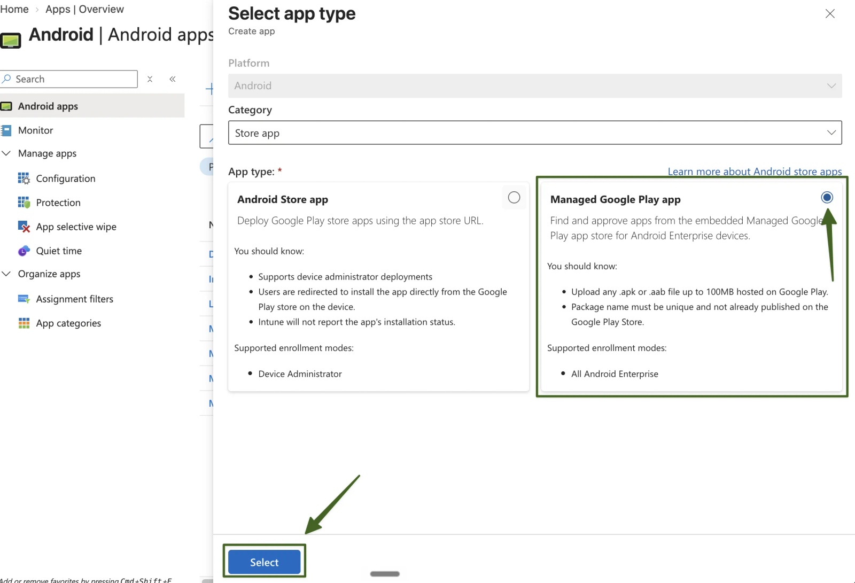Click the Android apps sidebar icon

(6, 106)
